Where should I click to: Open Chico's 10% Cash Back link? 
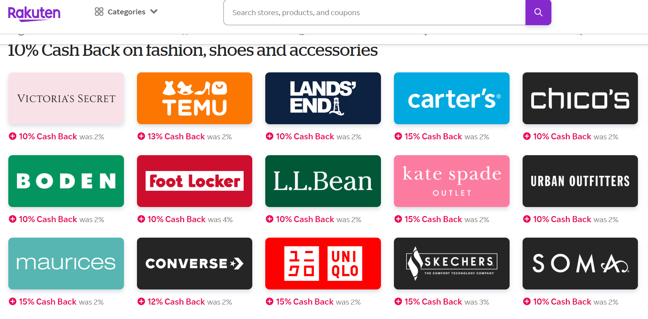(562, 136)
